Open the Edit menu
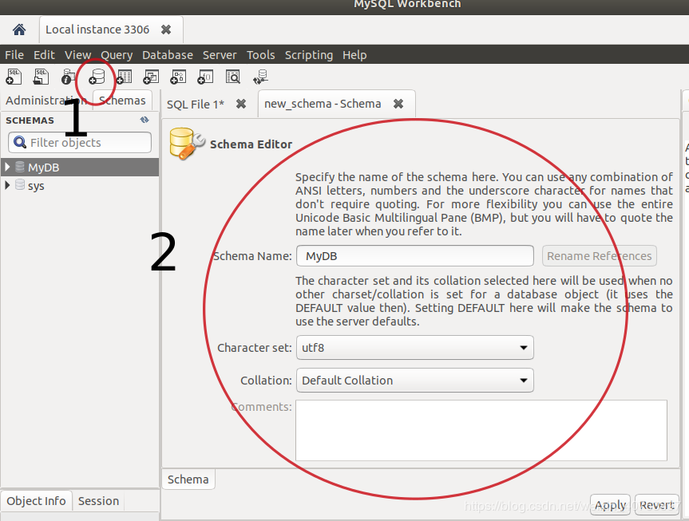 44,55
